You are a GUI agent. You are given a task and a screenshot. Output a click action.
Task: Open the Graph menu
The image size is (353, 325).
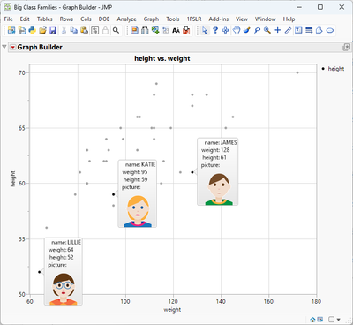tap(151, 19)
